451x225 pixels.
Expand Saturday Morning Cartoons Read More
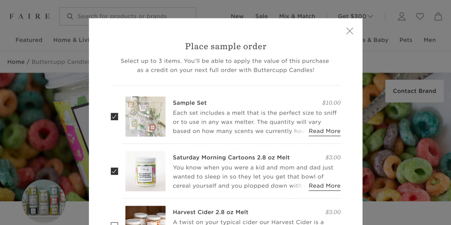[325, 186]
